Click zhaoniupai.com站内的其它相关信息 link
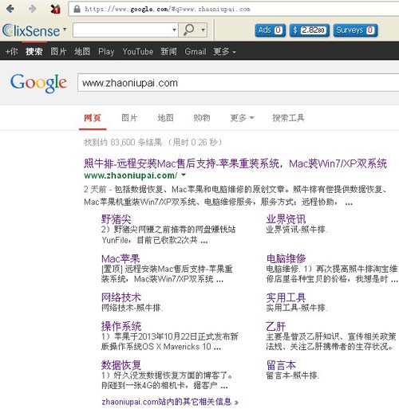 170,401
